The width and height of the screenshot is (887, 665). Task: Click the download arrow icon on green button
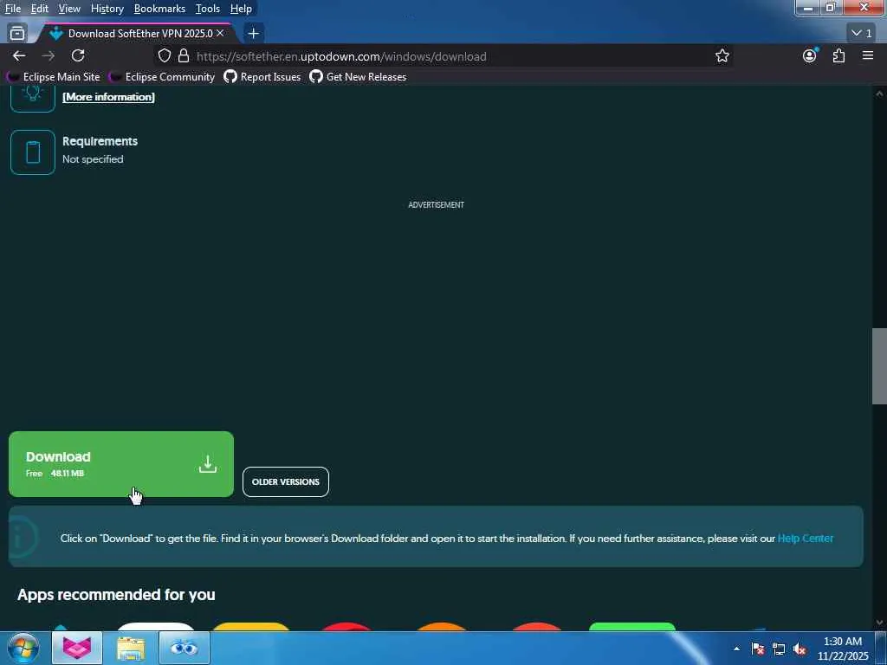[x=208, y=464]
